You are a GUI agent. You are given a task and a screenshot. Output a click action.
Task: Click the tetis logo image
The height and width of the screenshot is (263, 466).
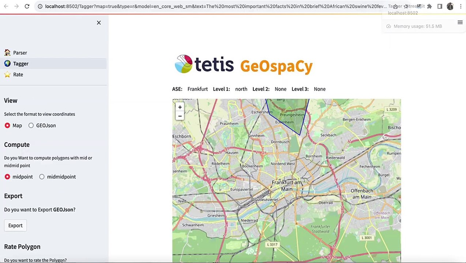pos(204,64)
